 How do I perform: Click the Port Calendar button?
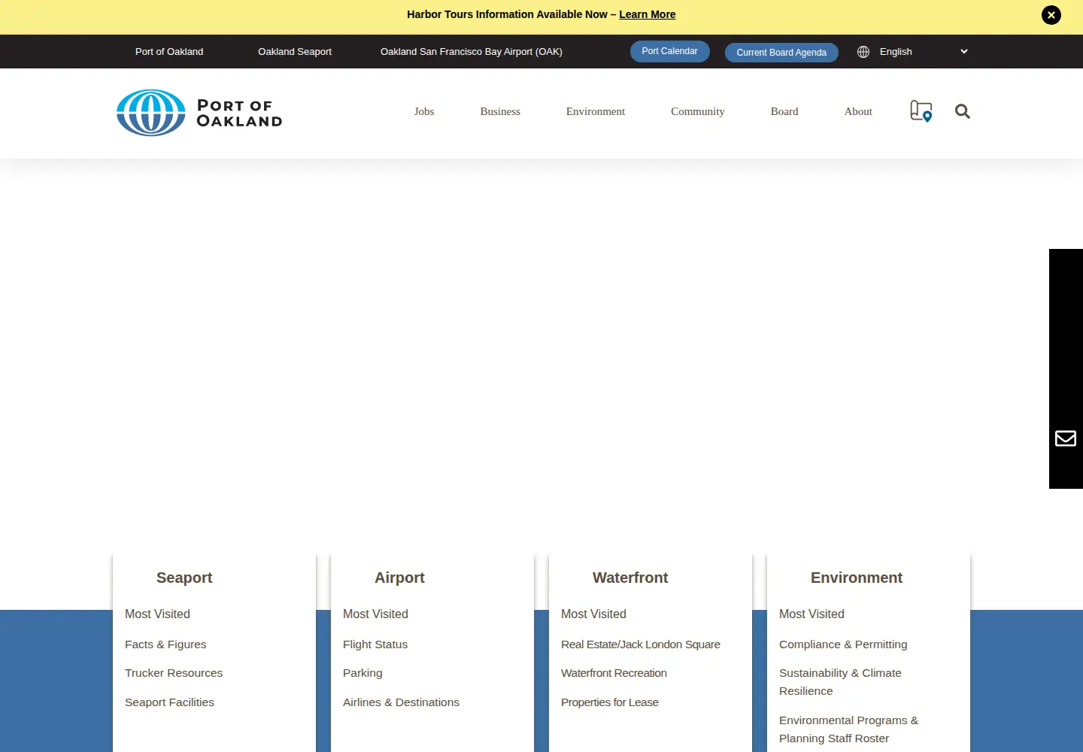670,51
